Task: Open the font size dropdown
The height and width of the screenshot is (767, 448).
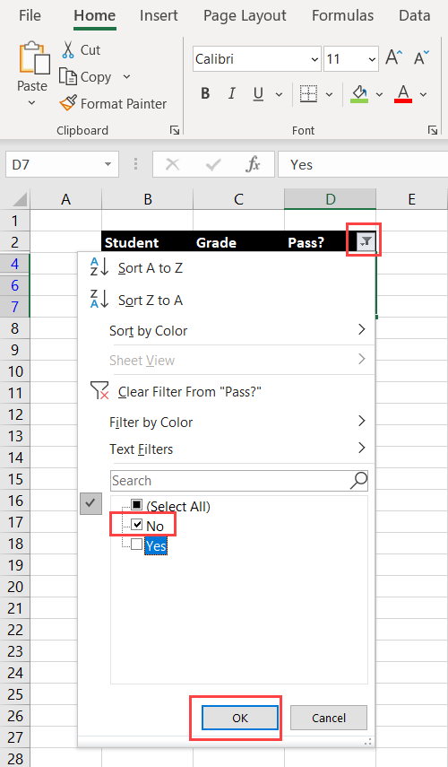Action: (372, 60)
